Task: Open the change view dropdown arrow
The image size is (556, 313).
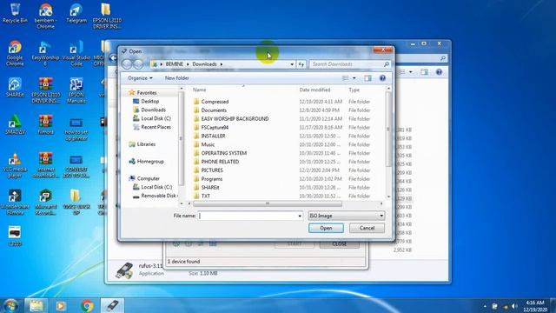Action: (354, 78)
